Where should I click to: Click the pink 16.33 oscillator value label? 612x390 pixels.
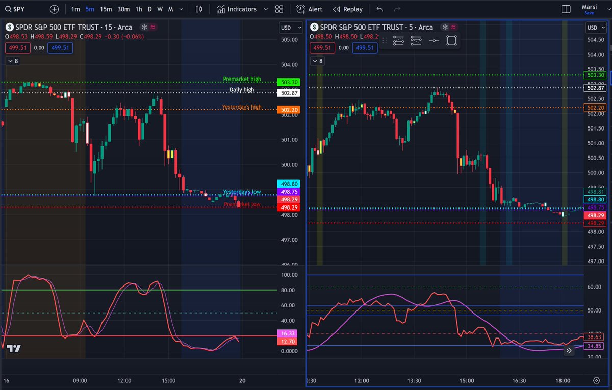click(288, 333)
